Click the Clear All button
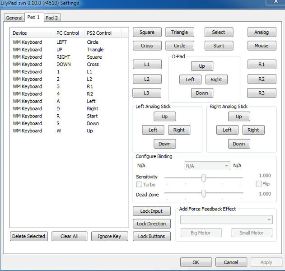The image size is (285, 271). click(x=69, y=236)
